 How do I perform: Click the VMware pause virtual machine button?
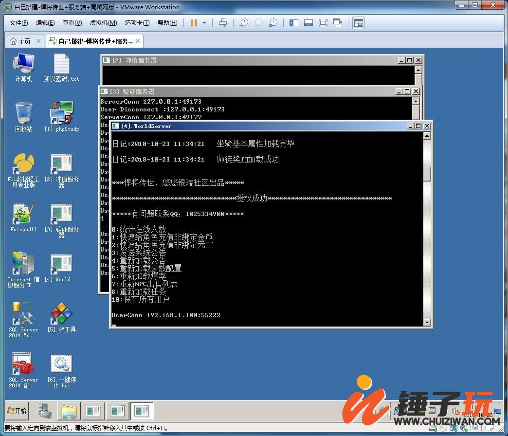click(194, 23)
